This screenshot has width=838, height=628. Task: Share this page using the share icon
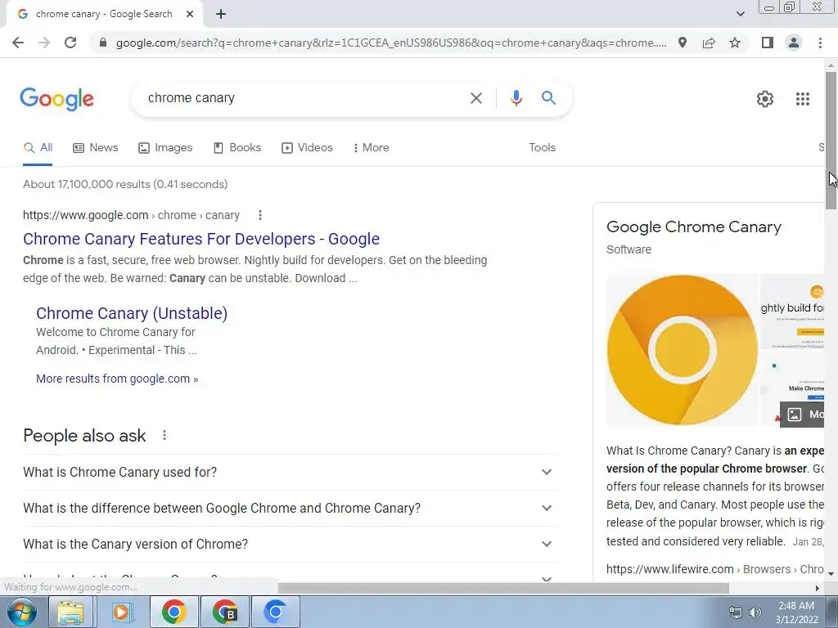pyautogui.click(x=709, y=43)
